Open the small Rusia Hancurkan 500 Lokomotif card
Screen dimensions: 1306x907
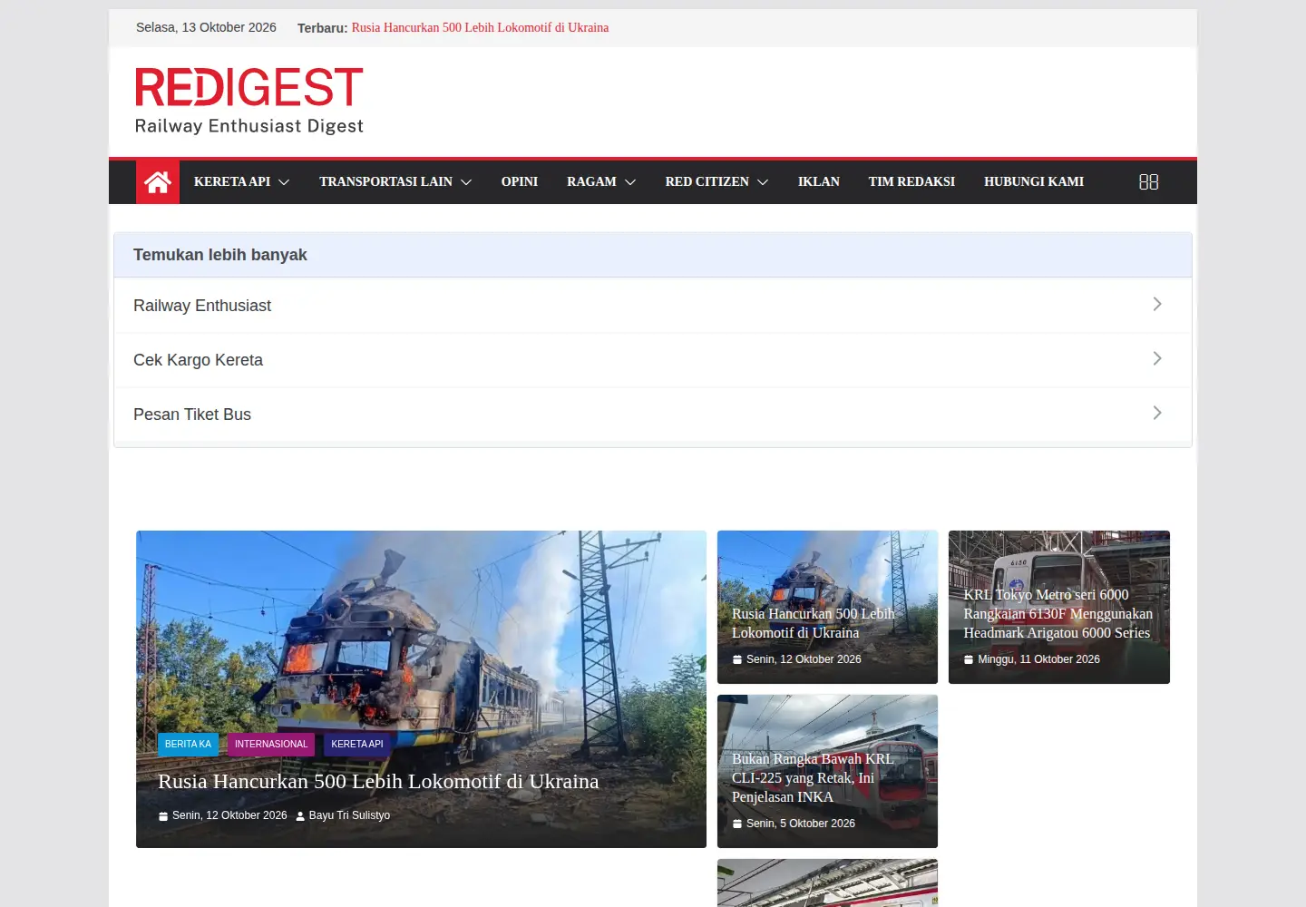click(x=827, y=607)
